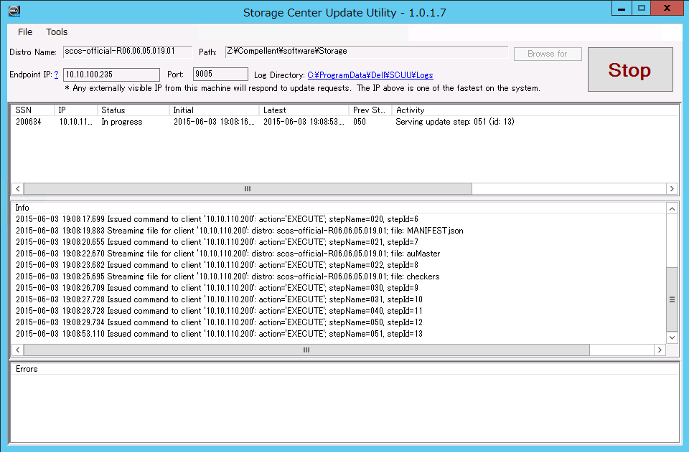Maximize the Storage Center Update Utility window

[642, 9]
